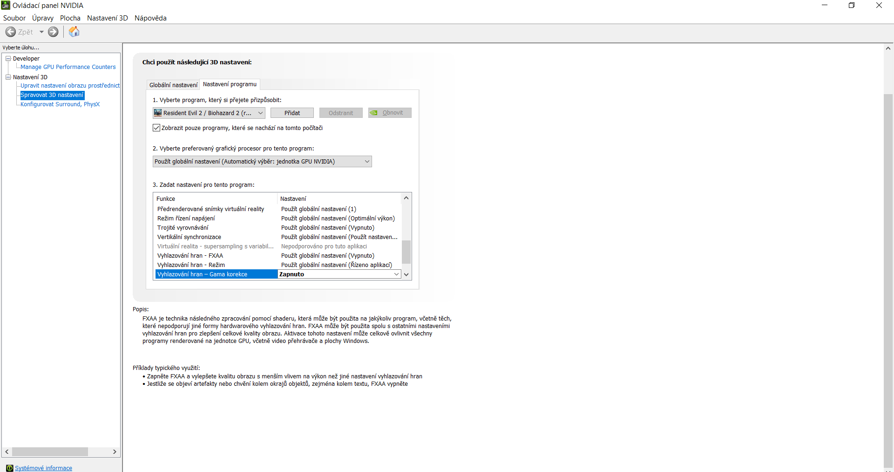Click the settings list scrollbar thumb

pyautogui.click(x=406, y=252)
